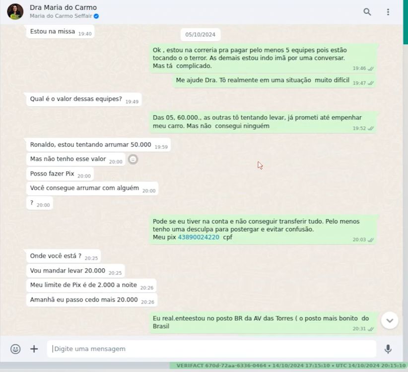Viewport: 408px width, 372px height.
Task: Open the three-dot chat menu
Action: (x=388, y=12)
